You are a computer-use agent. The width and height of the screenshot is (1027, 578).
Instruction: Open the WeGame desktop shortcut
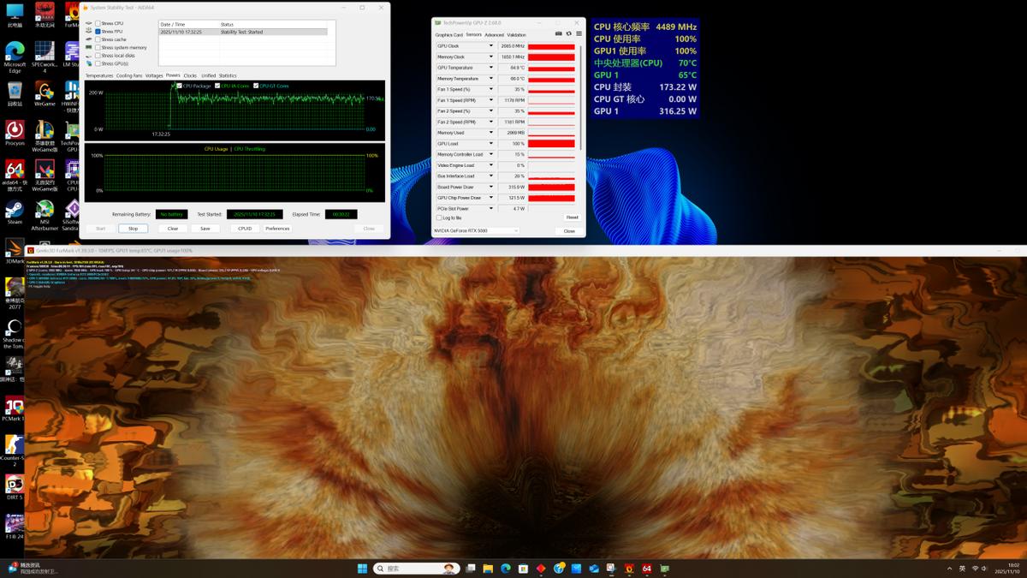[x=45, y=92]
